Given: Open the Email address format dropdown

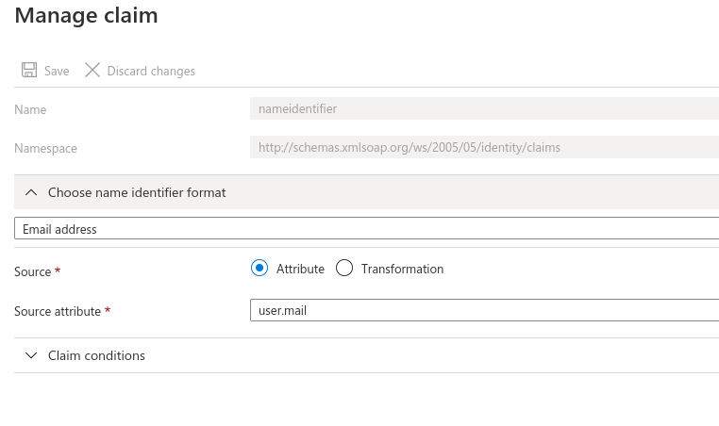Looking at the screenshot, I should tap(366, 229).
